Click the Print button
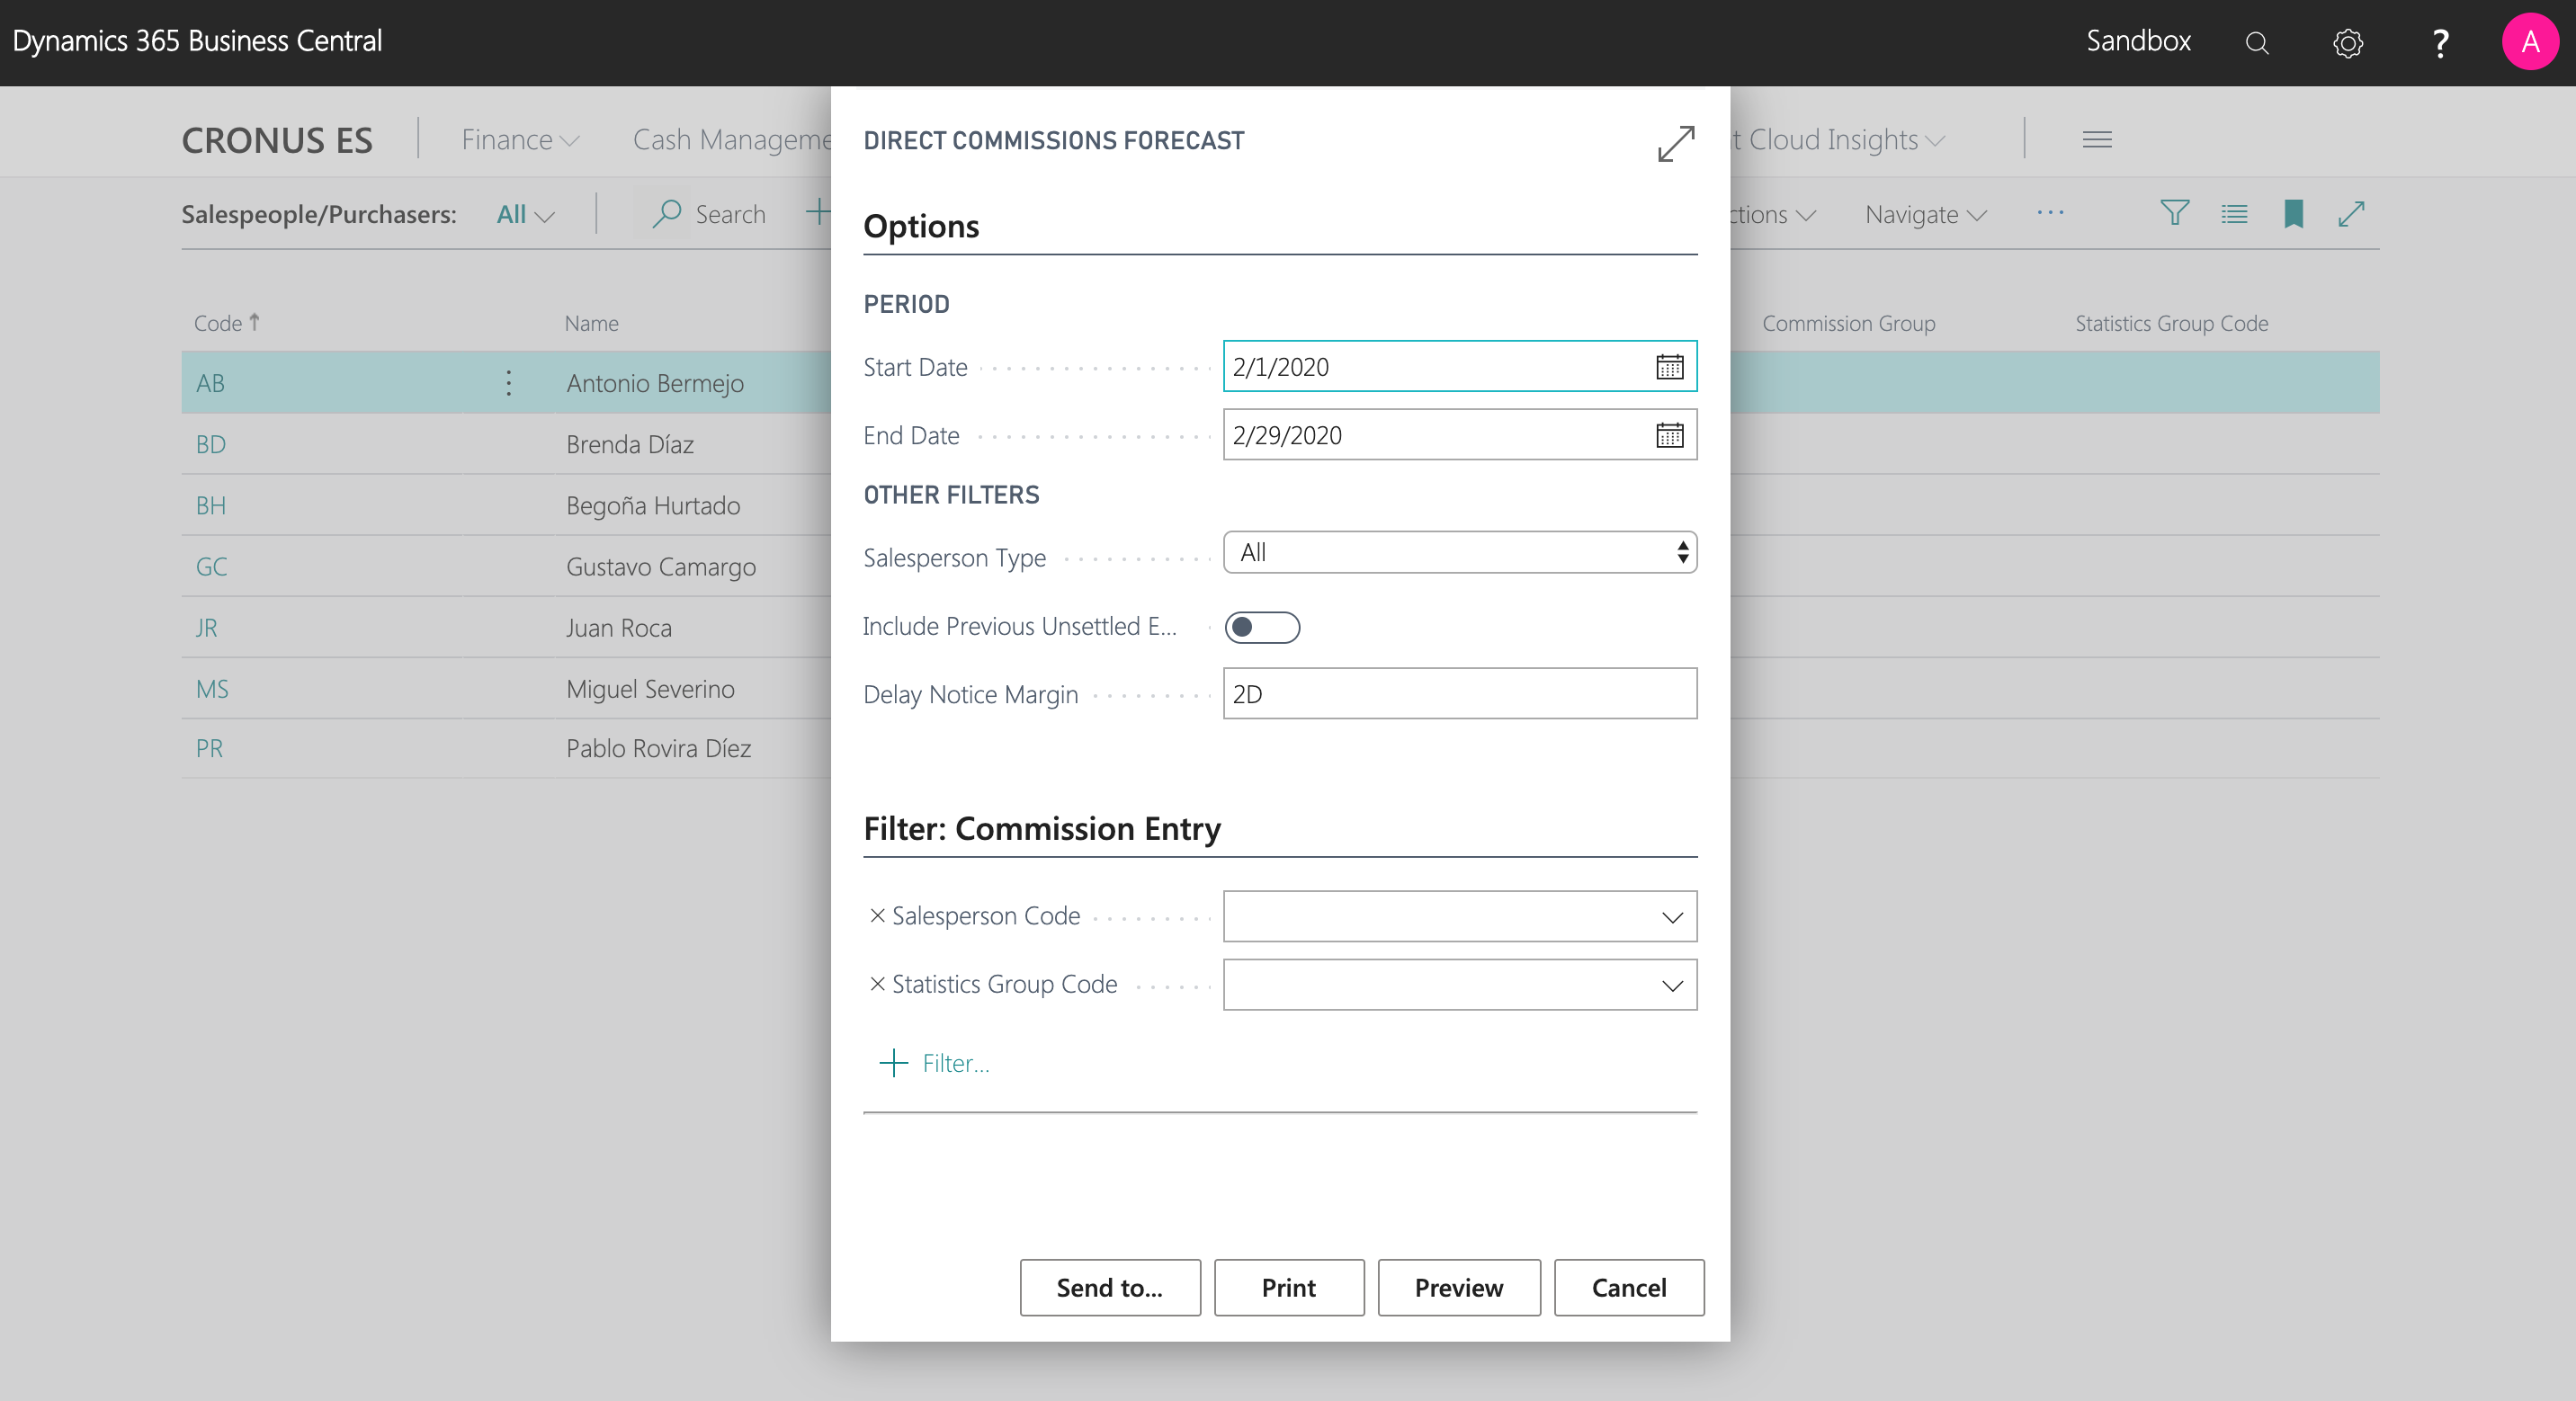Viewport: 2576px width, 1401px height. pos(1288,1287)
